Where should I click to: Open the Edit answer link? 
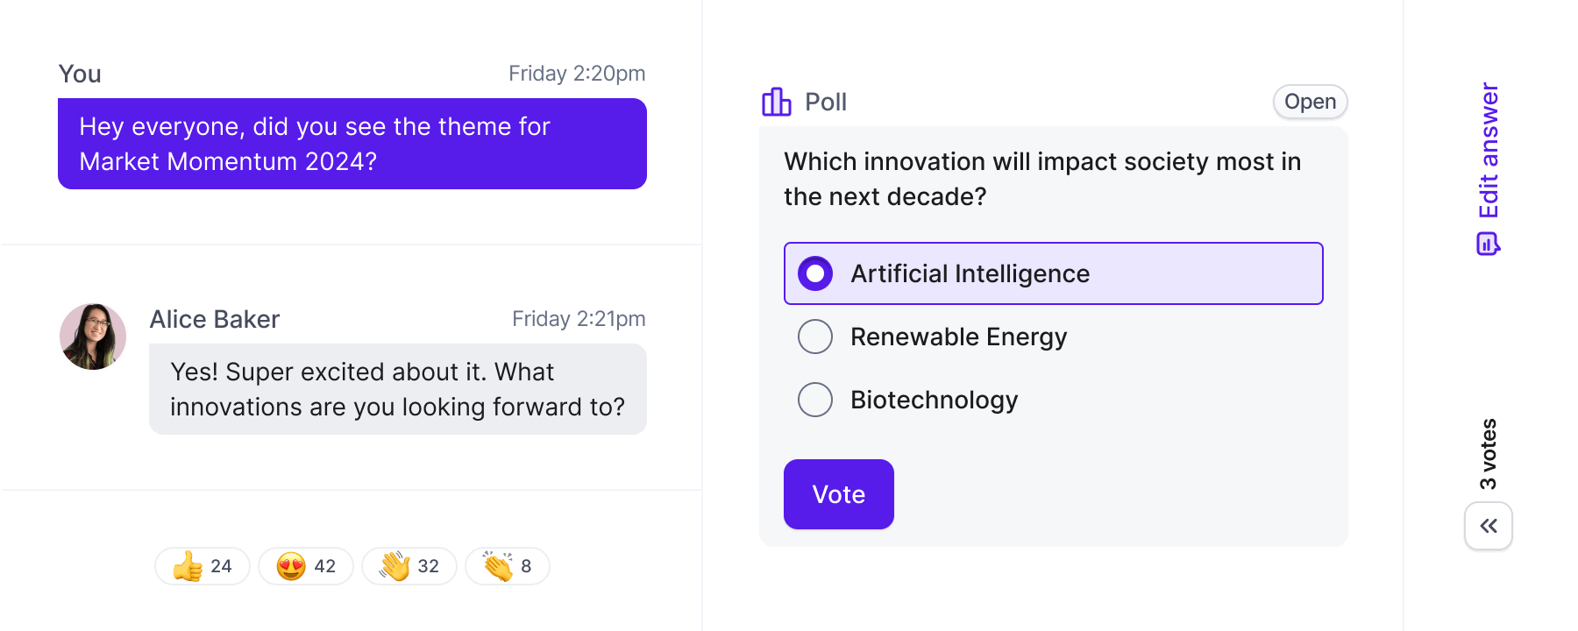[x=1489, y=151]
